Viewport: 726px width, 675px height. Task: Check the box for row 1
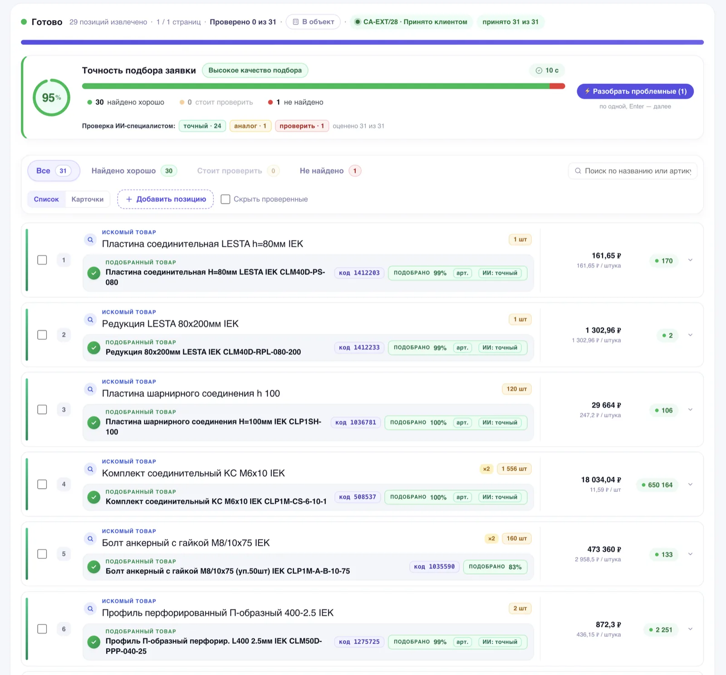click(x=42, y=260)
